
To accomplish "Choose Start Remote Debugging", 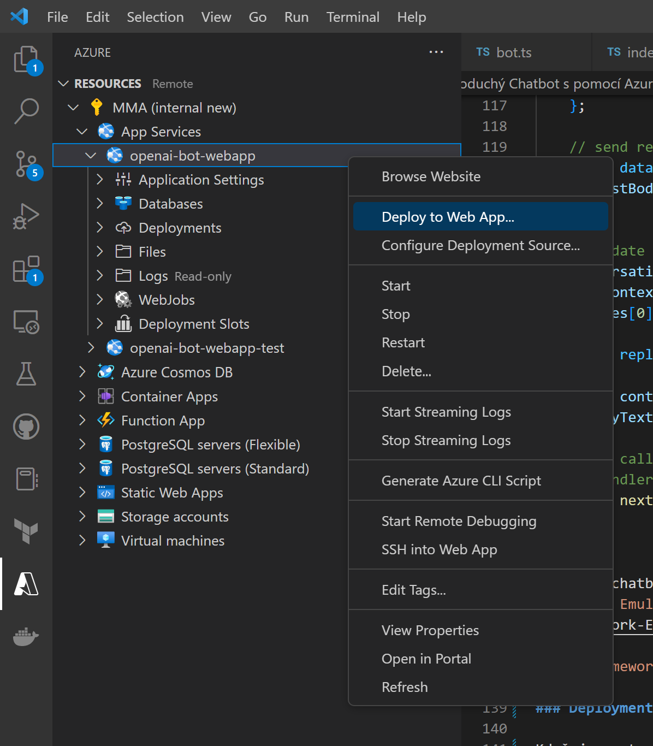I will pos(480,521).
